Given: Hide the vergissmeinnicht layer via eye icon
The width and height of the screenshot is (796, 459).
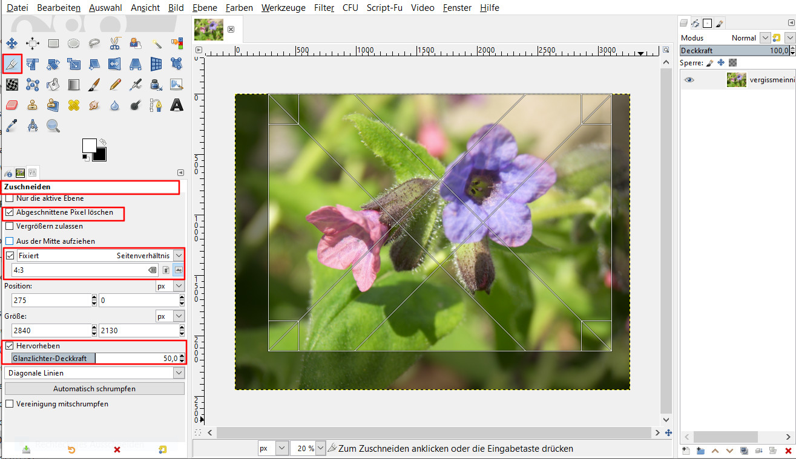Looking at the screenshot, I should point(689,80).
